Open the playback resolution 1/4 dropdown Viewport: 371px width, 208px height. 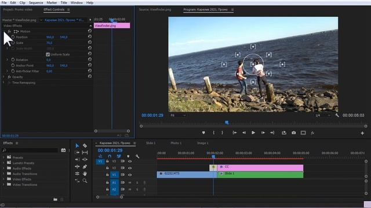pyautogui.click(x=323, y=116)
